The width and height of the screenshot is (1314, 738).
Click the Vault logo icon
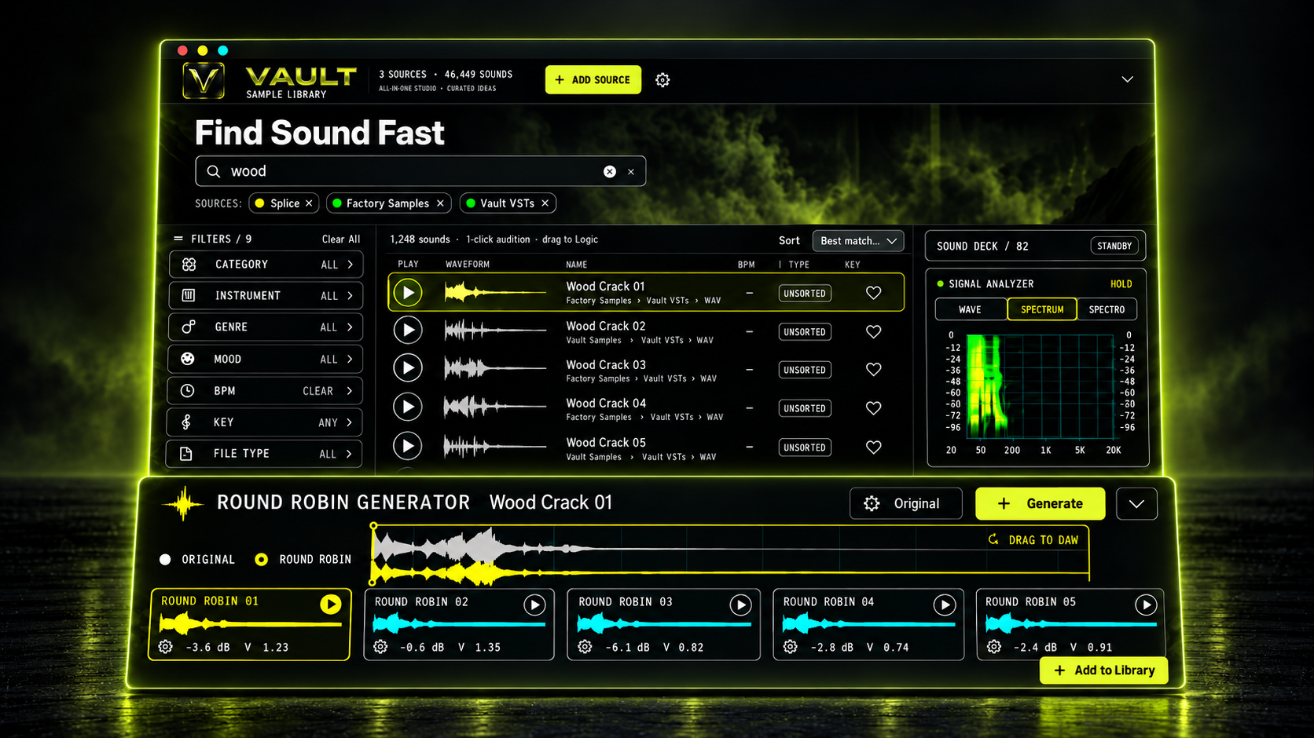[x=204, y=80]
